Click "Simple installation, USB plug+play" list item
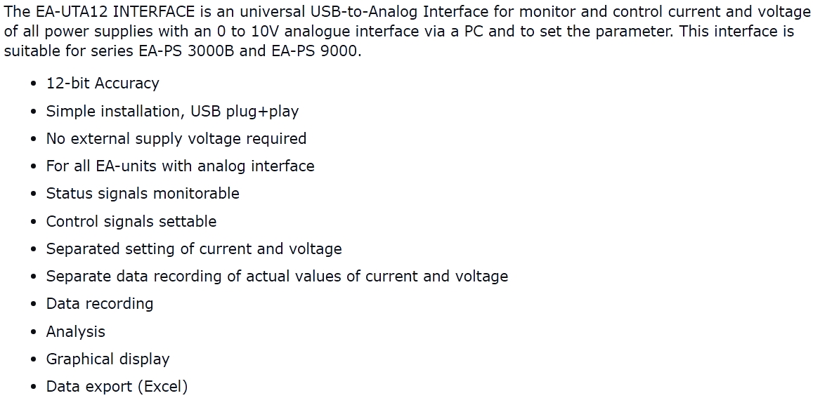The height and width of the screenshot is (398, 813). coord(172,112)
